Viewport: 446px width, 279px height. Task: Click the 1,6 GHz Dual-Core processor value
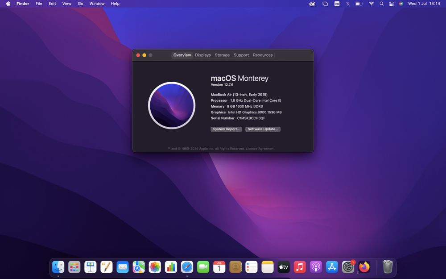pyautogui.click(x=256, y=100)
